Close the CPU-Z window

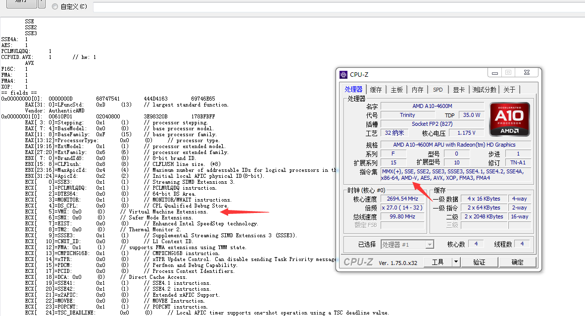(527, 73)
